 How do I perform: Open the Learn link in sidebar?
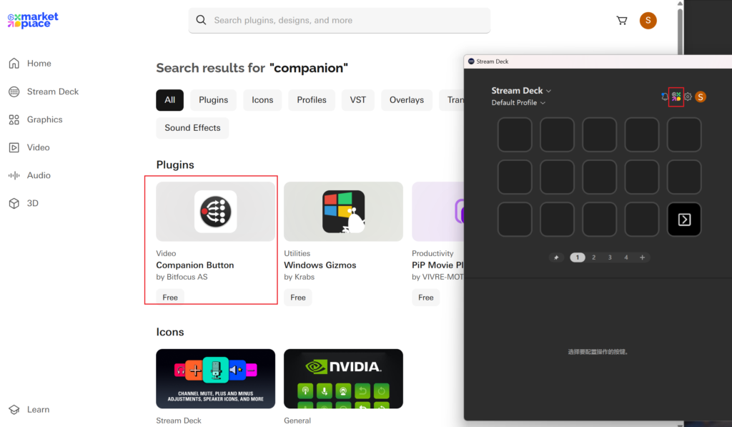point(38,410)
